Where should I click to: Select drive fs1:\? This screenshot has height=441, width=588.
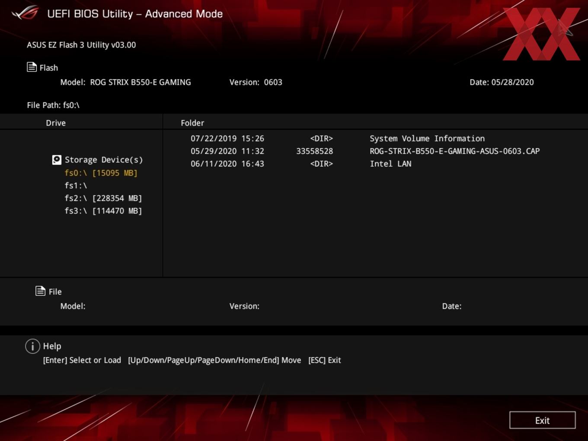tap(76, 185)
